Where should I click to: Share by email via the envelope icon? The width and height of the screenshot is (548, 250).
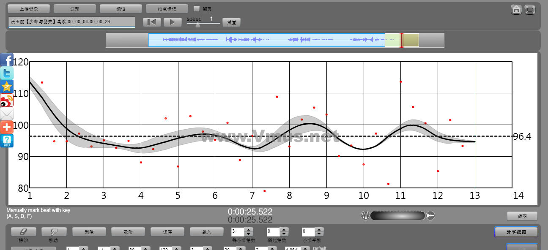[7, 114]
